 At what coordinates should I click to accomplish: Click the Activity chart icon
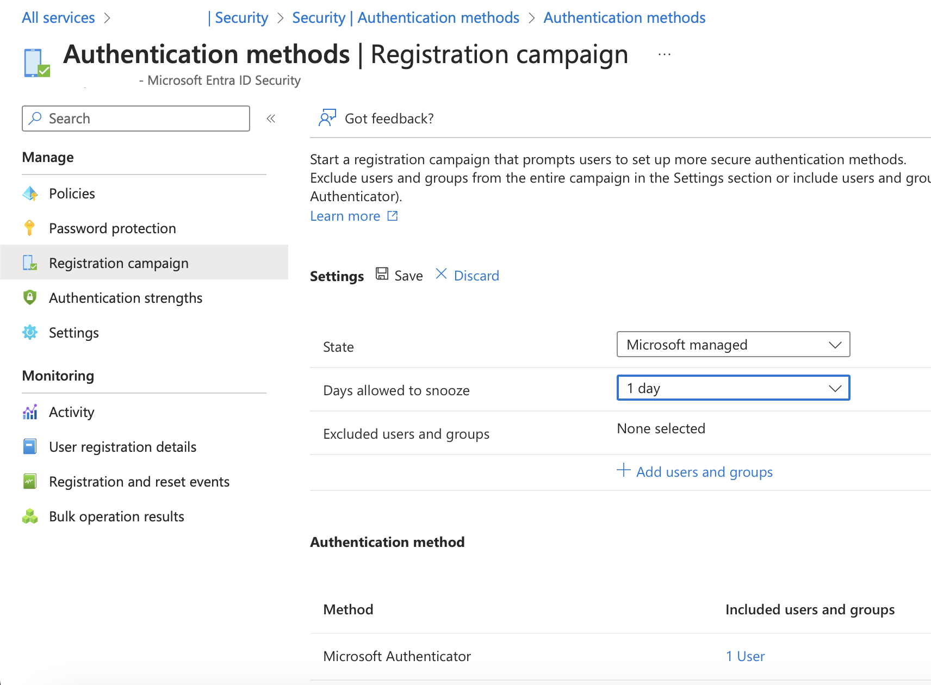point(30,412)
